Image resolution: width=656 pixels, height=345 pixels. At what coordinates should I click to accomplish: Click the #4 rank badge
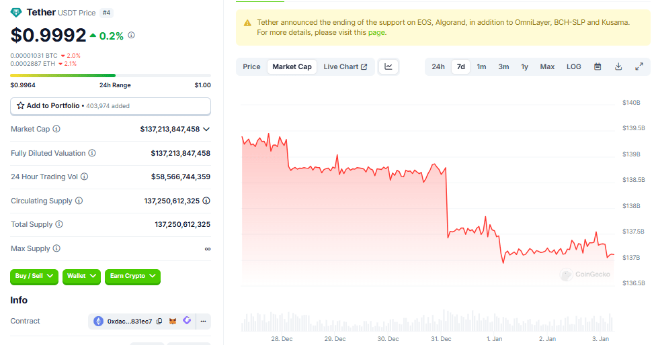(x=106, y=13)
